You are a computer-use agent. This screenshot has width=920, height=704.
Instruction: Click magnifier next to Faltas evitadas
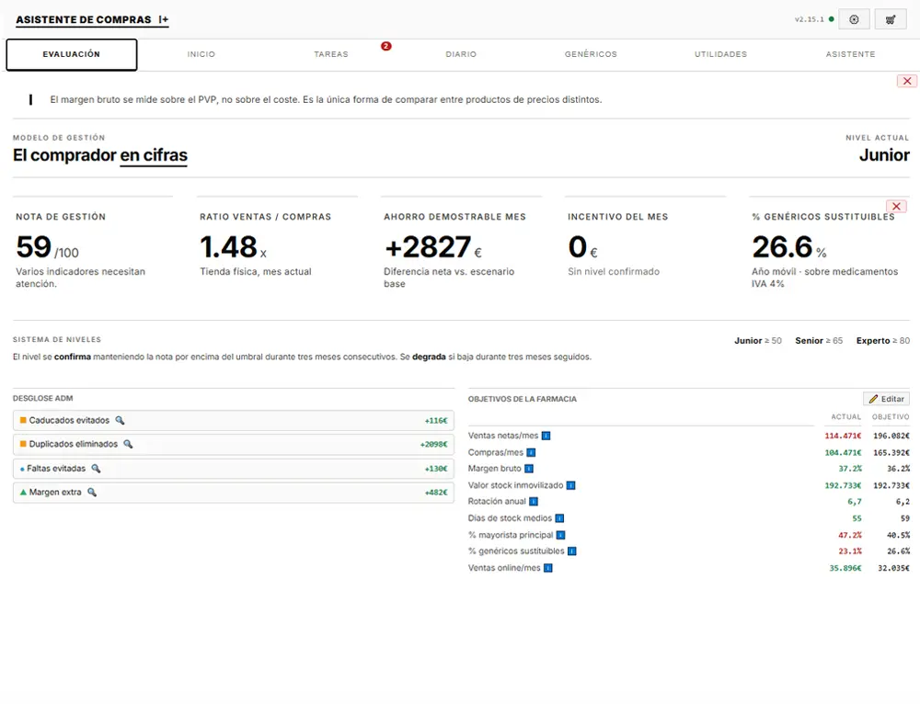tap(96, 469)
